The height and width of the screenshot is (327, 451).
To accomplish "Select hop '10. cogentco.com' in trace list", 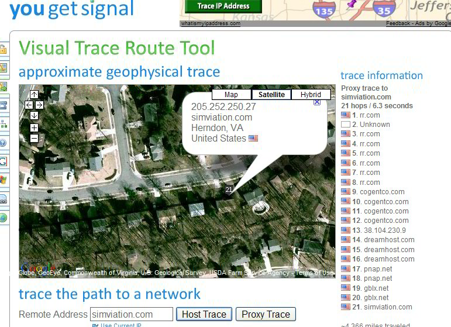I will (x=380, y=201).
